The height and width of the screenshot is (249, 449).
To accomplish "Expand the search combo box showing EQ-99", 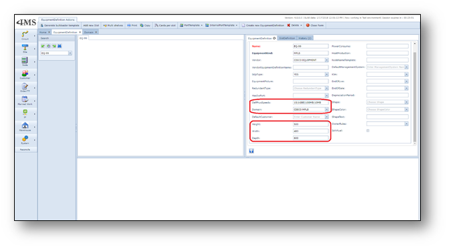I will 70,53.
